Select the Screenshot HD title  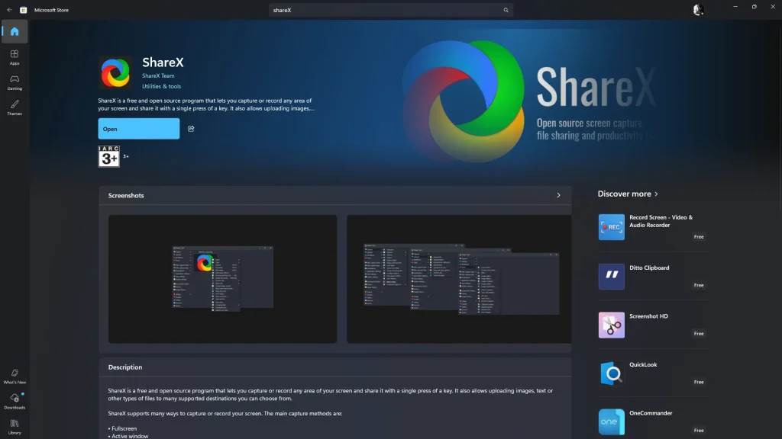[648, 316]
